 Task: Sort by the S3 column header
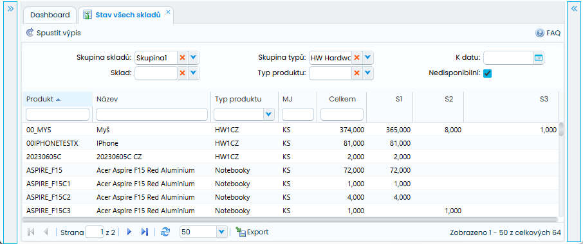coord(511,99)
